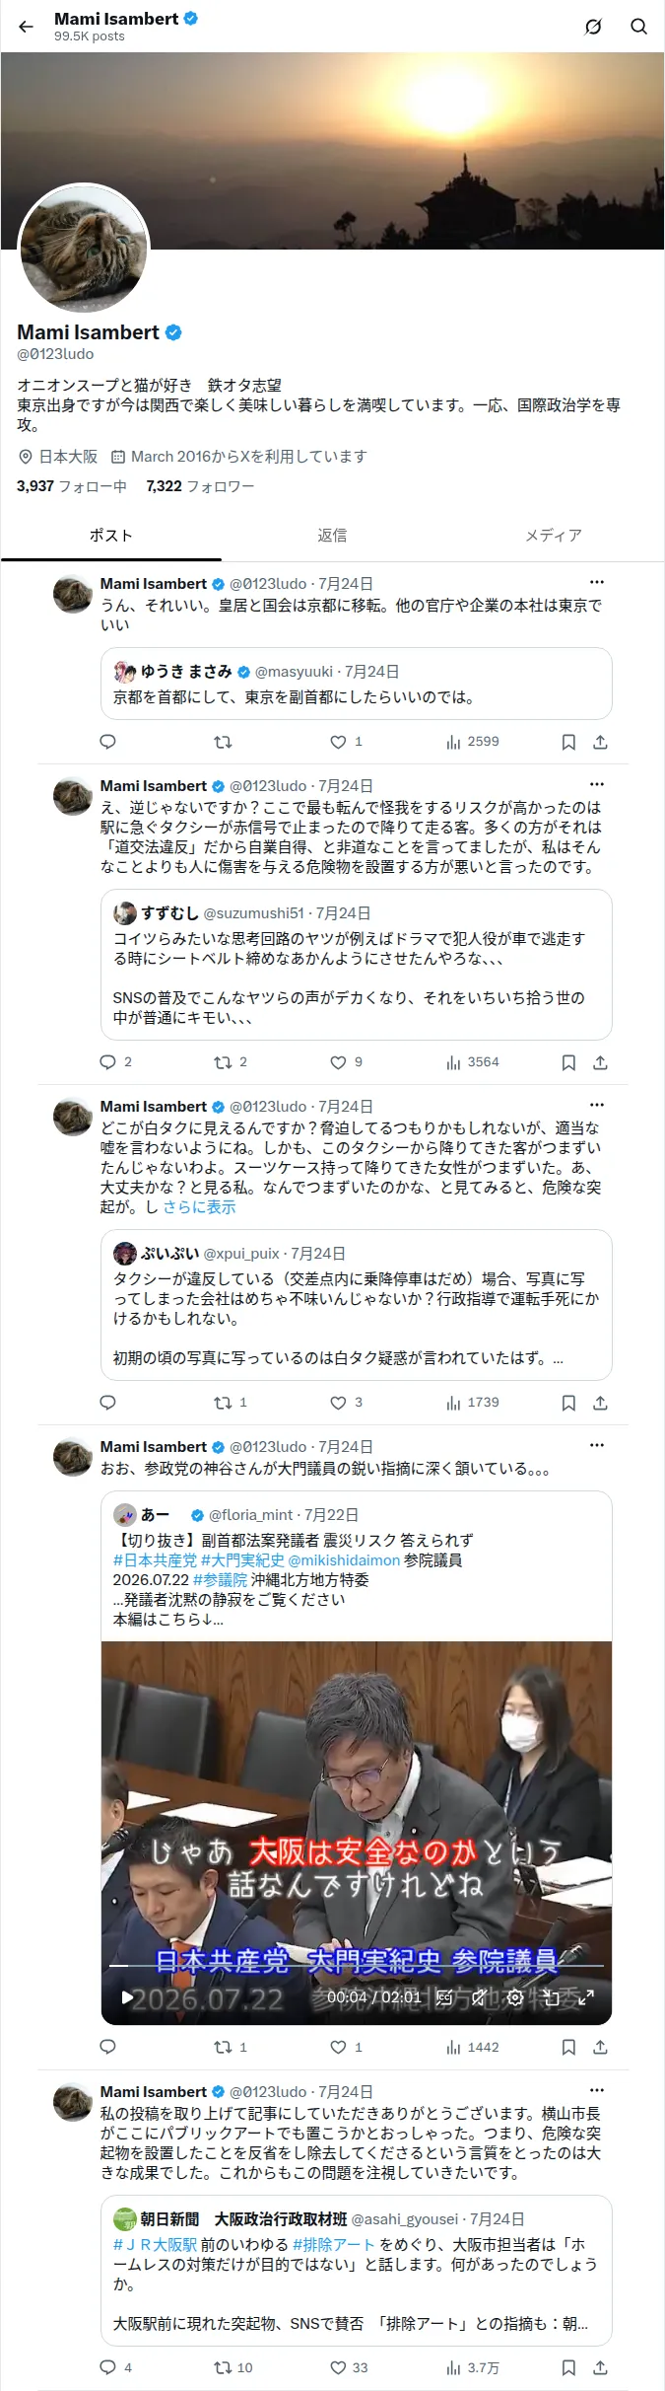Viewport: 665px width, 2391px height.
Task: Share the 朝日新聞 quote post
Action: coord(600,2367)
